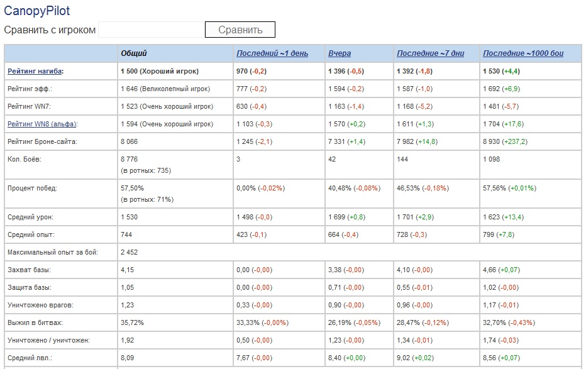The height and width of the screenshot is (369, 586).
Task: Click the "Общий" column header
Action: (x=134, y=53)
